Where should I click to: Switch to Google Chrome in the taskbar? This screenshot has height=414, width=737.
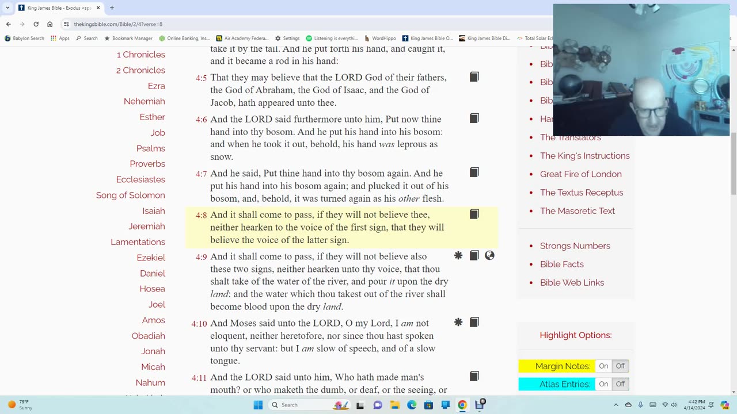pos(462,405)
